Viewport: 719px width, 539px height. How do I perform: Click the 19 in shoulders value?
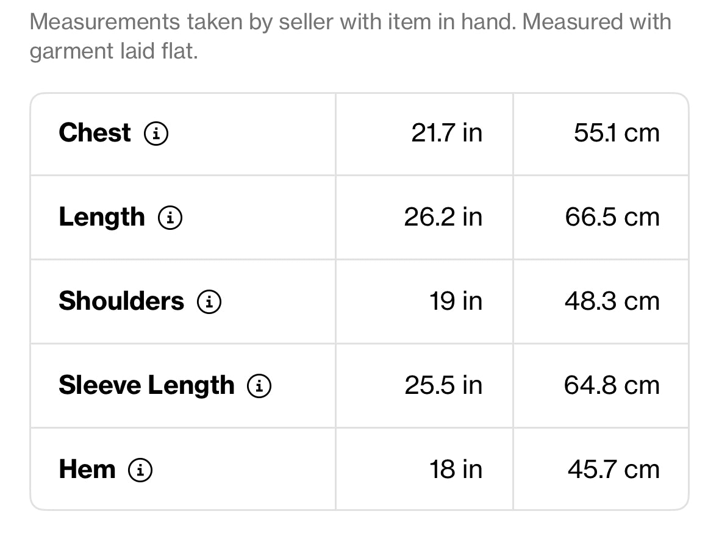[x=456, y=301]
